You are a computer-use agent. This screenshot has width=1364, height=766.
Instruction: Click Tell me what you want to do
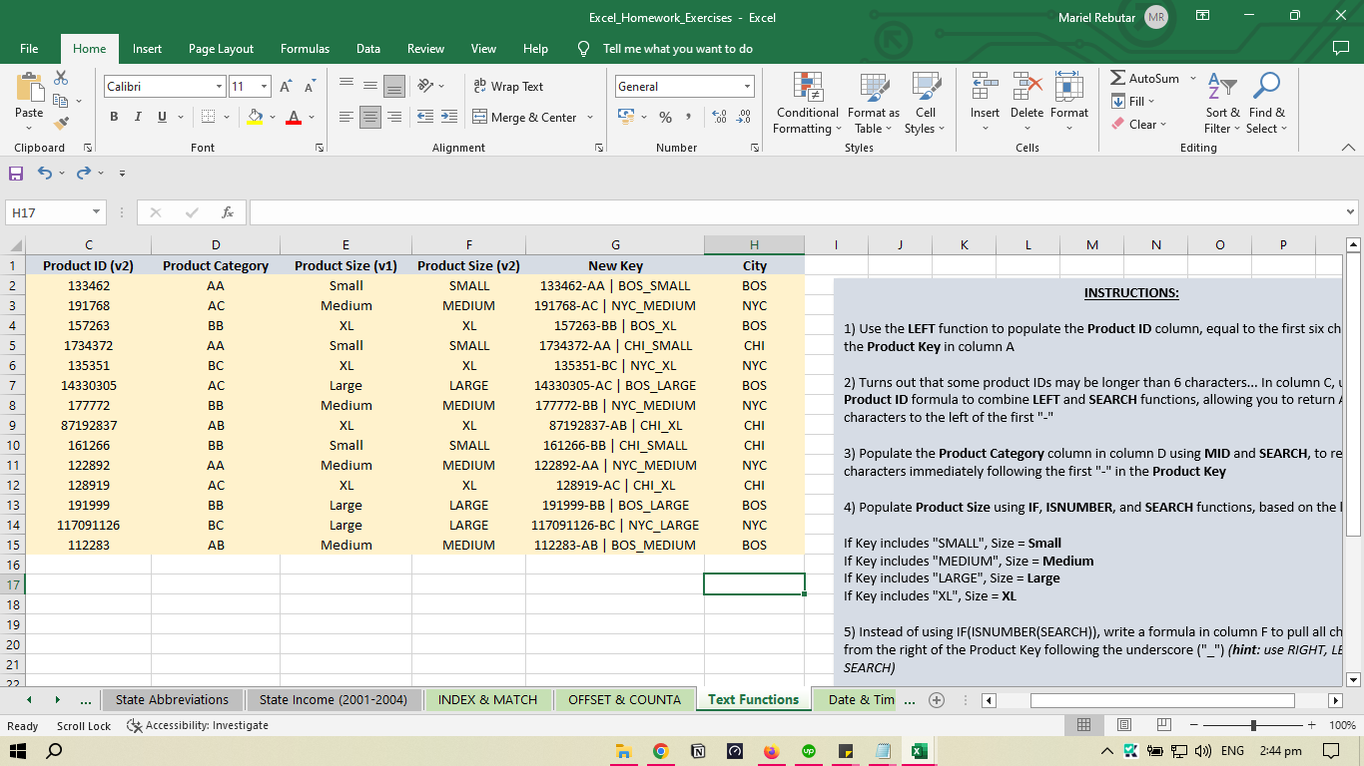[678, 48]
